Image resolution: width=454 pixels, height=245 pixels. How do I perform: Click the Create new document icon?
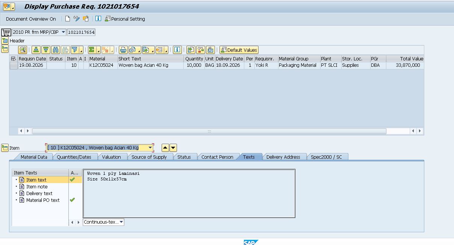click(68, 19)
